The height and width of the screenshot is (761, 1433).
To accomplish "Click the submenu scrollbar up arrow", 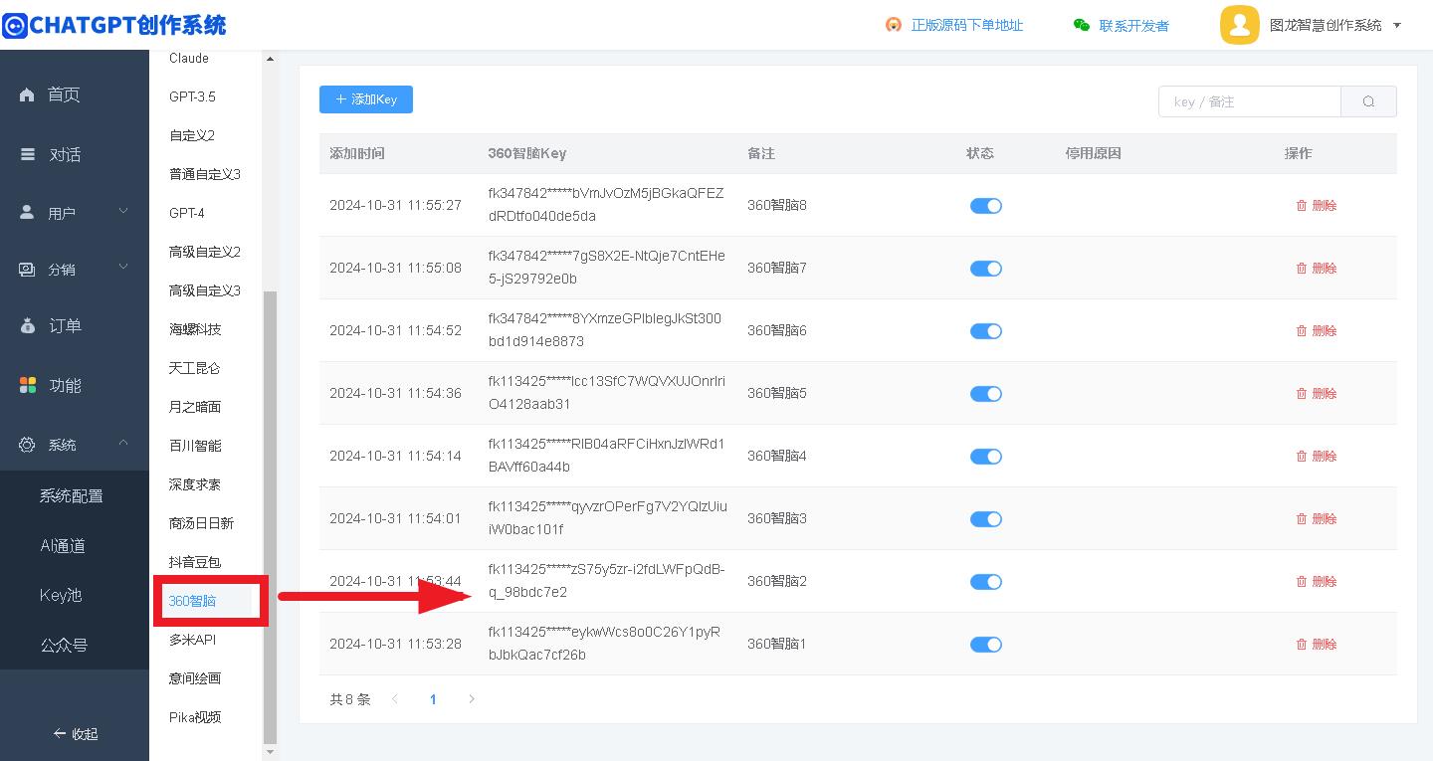I will click(270, 59).
